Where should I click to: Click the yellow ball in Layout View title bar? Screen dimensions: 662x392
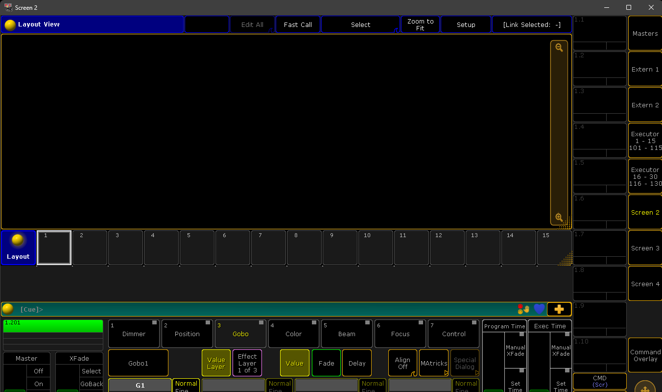pos(10,24)
